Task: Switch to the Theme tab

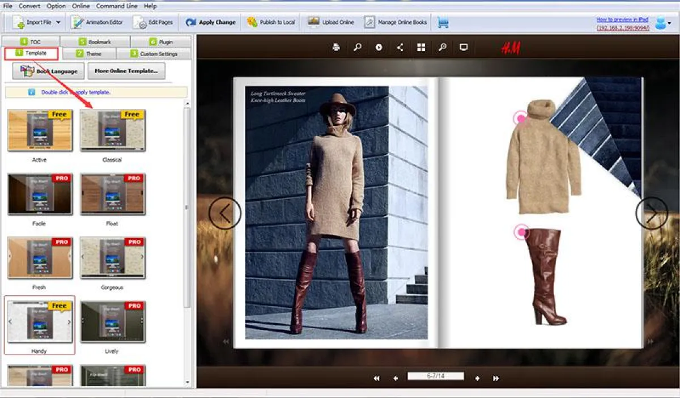Action: pos(88,54)
